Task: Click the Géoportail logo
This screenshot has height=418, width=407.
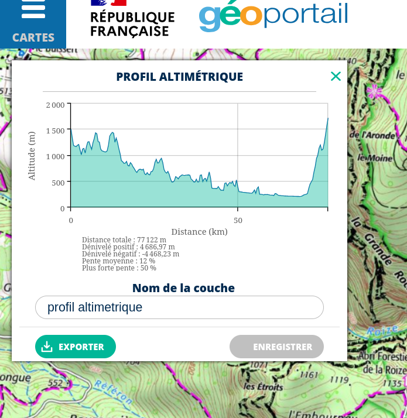Action: 273,16
